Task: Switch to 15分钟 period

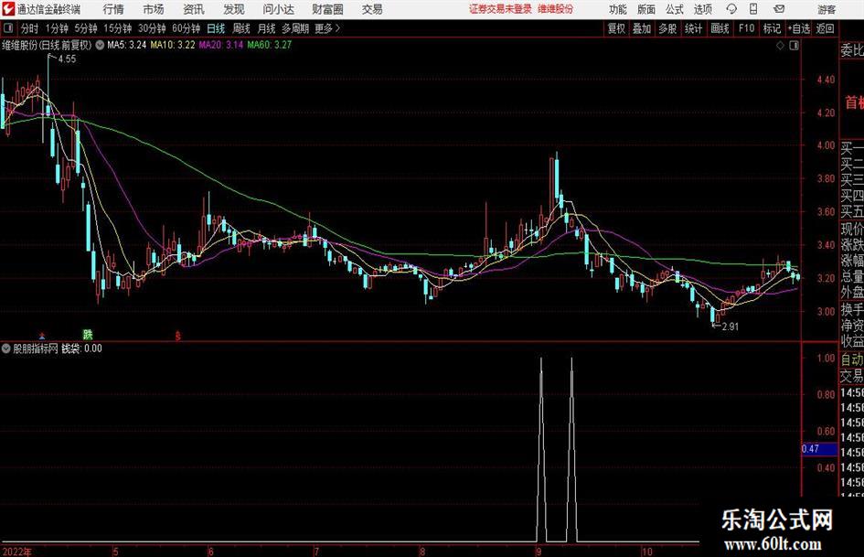Action: (x=118, y=28)
